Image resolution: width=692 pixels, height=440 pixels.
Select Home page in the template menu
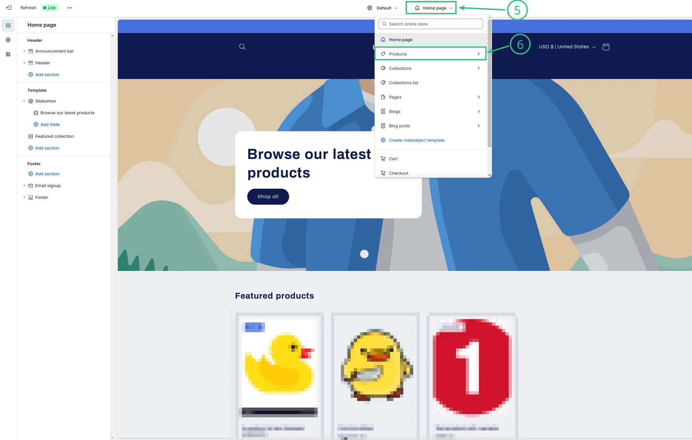[431, 40]
